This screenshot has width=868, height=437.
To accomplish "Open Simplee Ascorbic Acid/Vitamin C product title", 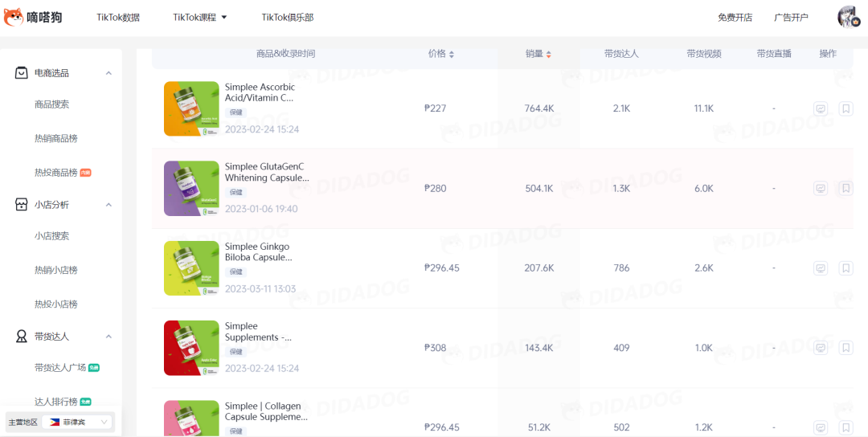I will click(260, 92).
